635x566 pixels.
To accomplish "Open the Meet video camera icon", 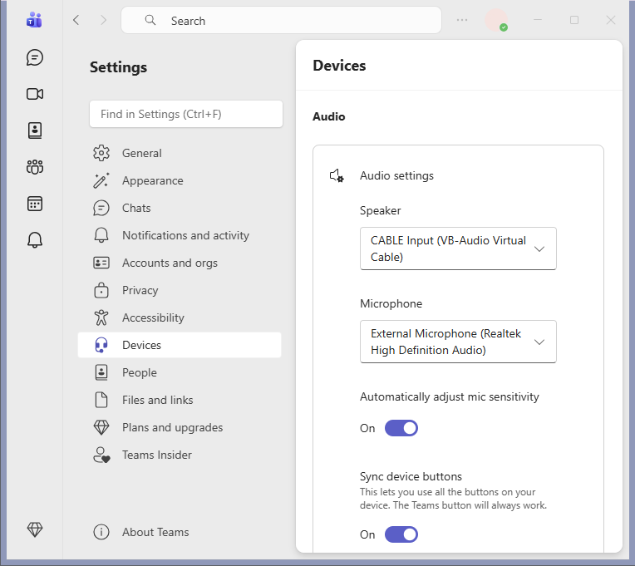I will point(35,94).
